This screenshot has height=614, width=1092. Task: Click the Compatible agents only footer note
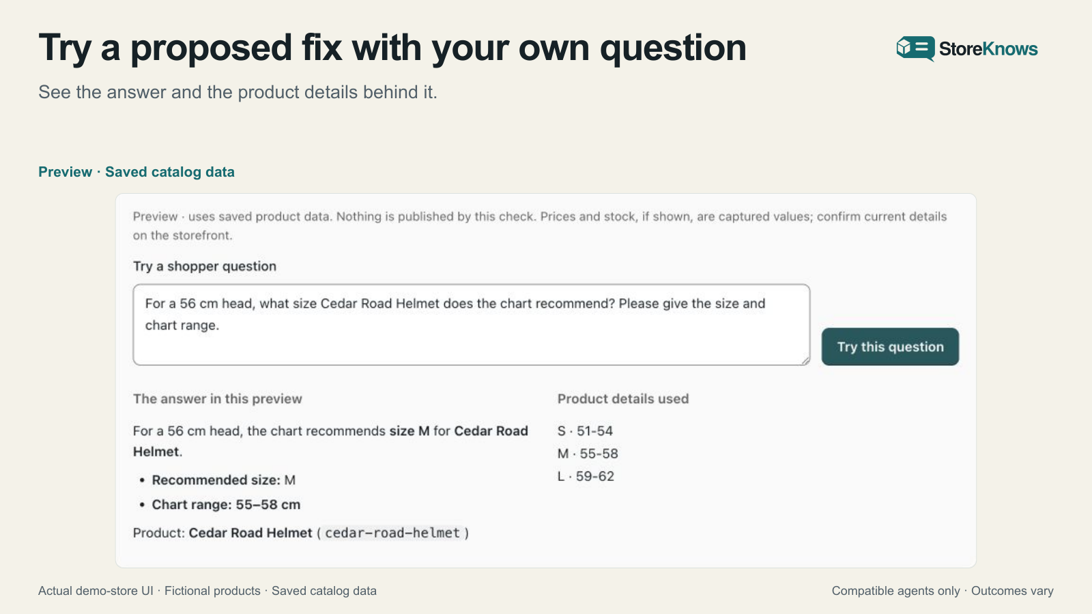tap(895, 591)
